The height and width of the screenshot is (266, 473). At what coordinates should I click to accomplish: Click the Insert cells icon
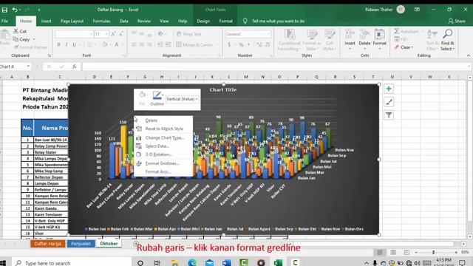350,34
